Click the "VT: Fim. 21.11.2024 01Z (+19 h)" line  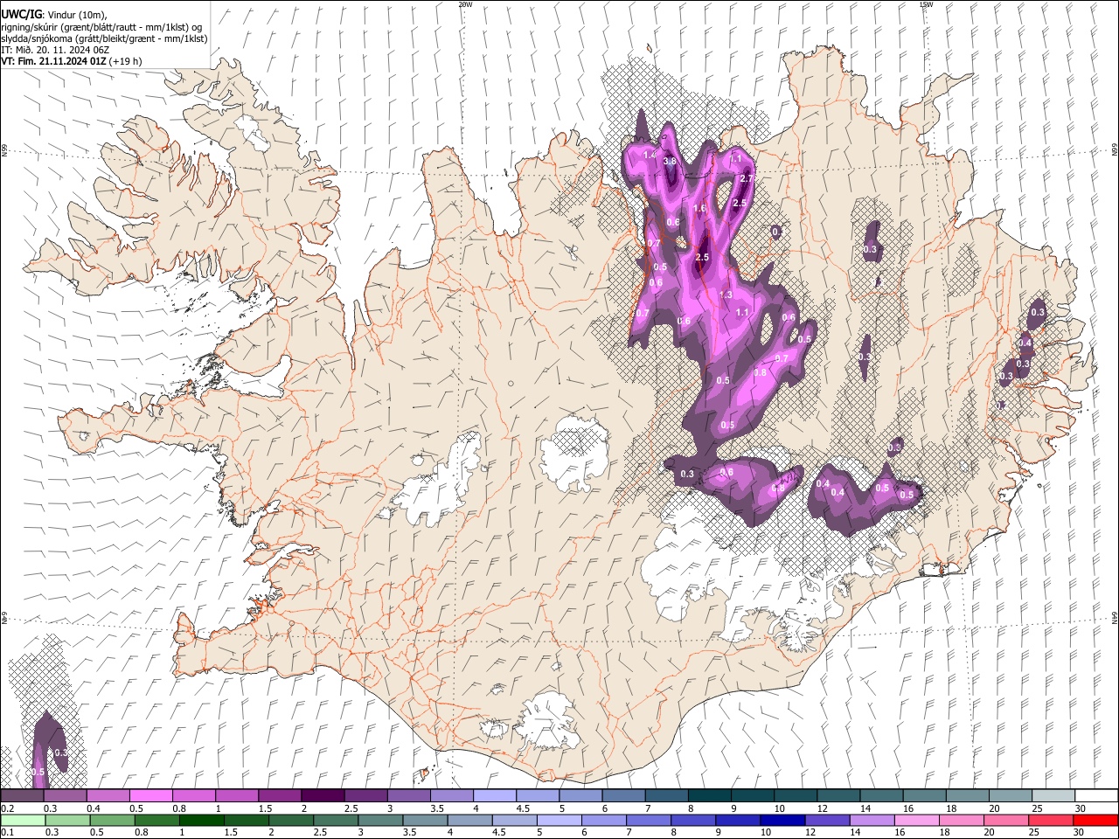click(x=71, y=61)
